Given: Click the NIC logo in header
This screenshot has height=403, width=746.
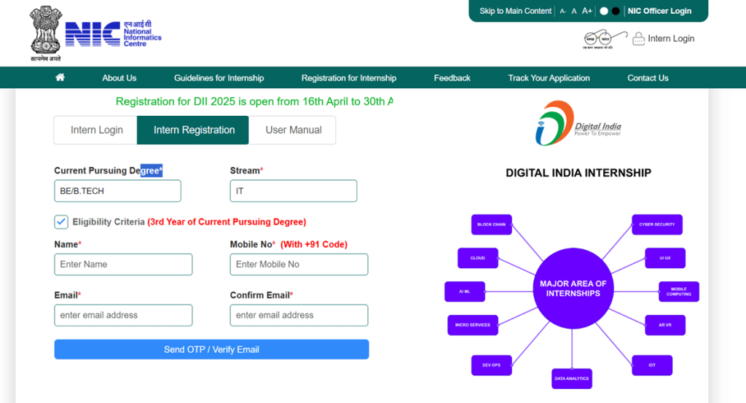Looking at the screenshot, I should click(x=113, y=34).
